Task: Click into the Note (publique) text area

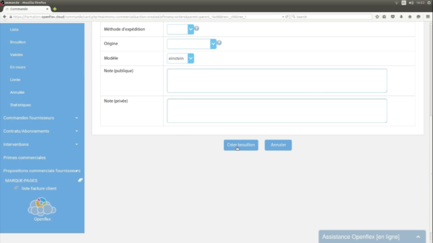Action: click(x=277, y=81)
